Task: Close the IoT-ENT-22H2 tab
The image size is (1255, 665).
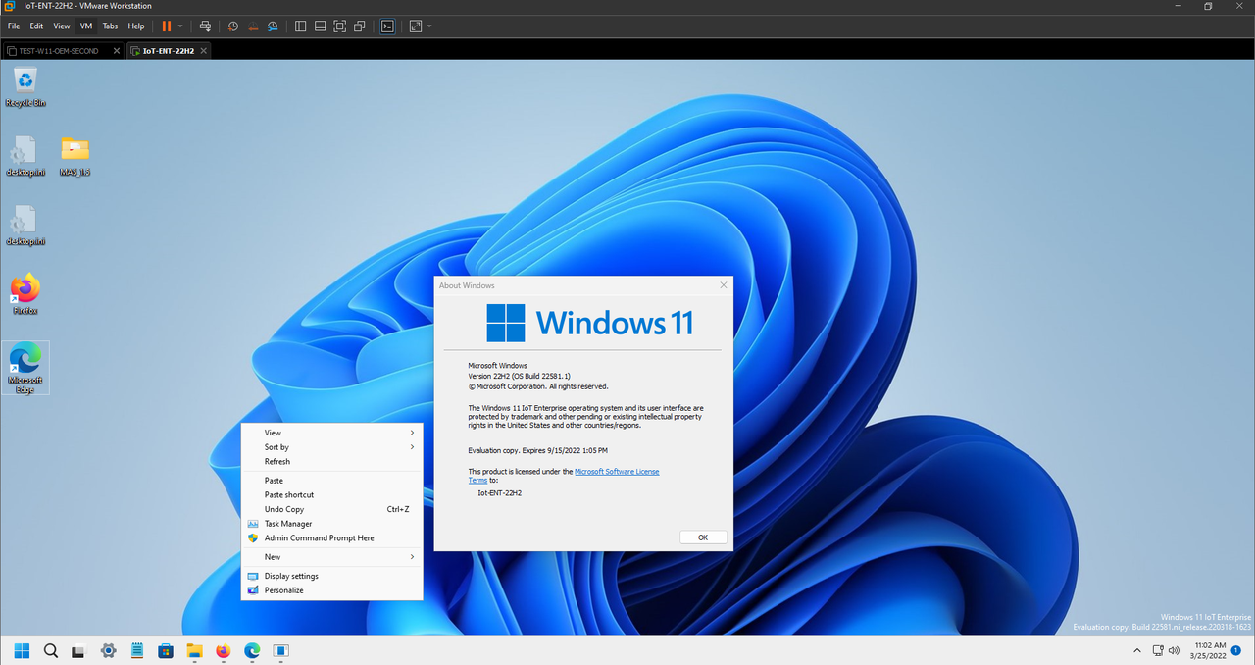Action: coord(202,51)
